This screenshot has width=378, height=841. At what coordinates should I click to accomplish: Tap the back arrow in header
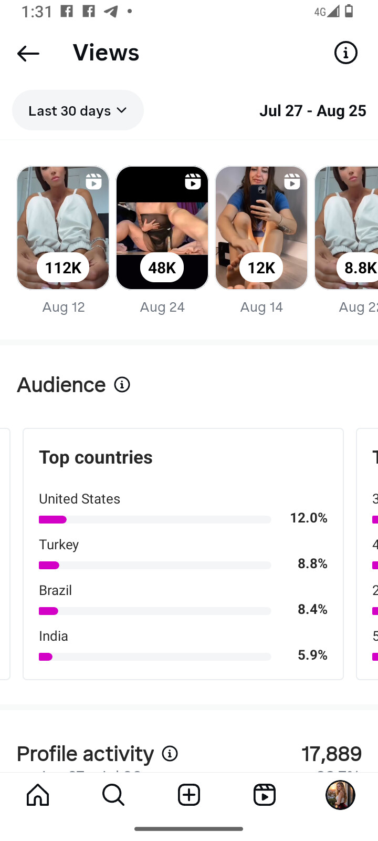tap(28, 53)
